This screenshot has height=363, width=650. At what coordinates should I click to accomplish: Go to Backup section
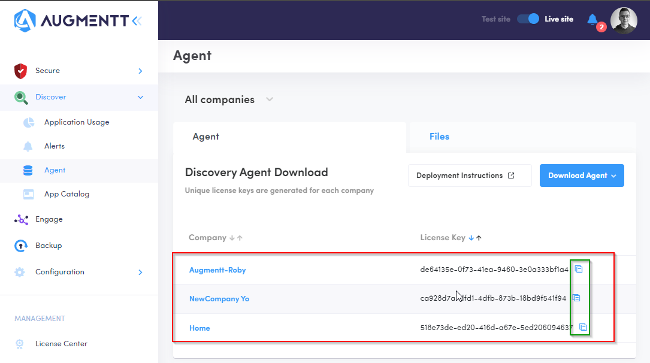[x=49, y=246]
